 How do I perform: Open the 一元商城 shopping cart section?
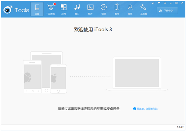[x=50, y=9]
